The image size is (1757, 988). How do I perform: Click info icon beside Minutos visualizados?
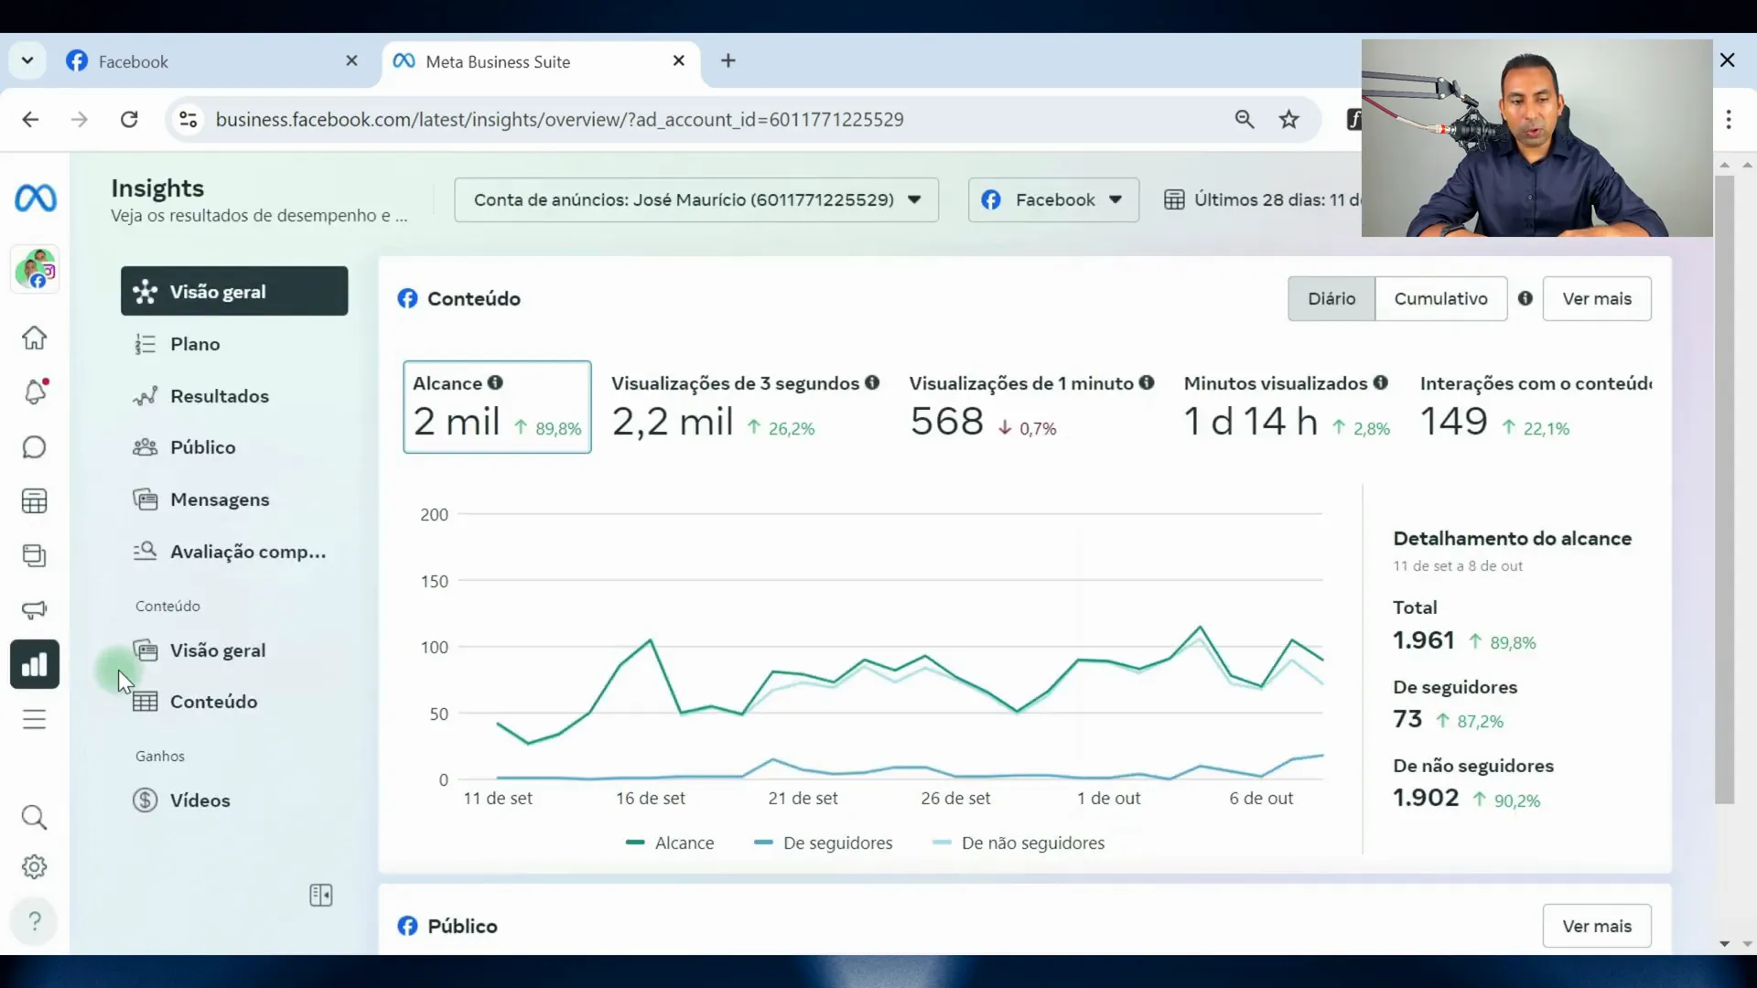(x=1381, y=382)
